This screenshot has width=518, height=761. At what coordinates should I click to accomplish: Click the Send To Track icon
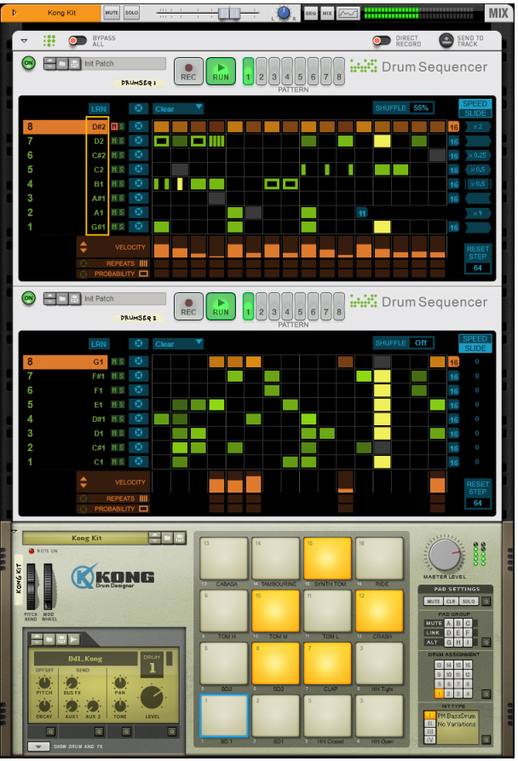(446, 40)
